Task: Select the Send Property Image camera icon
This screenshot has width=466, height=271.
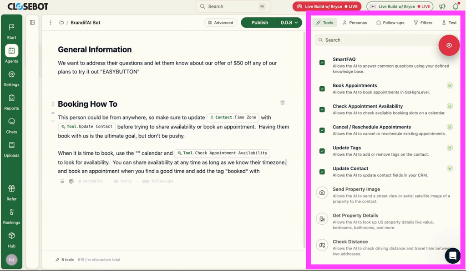Action: [x=322, y=192]
